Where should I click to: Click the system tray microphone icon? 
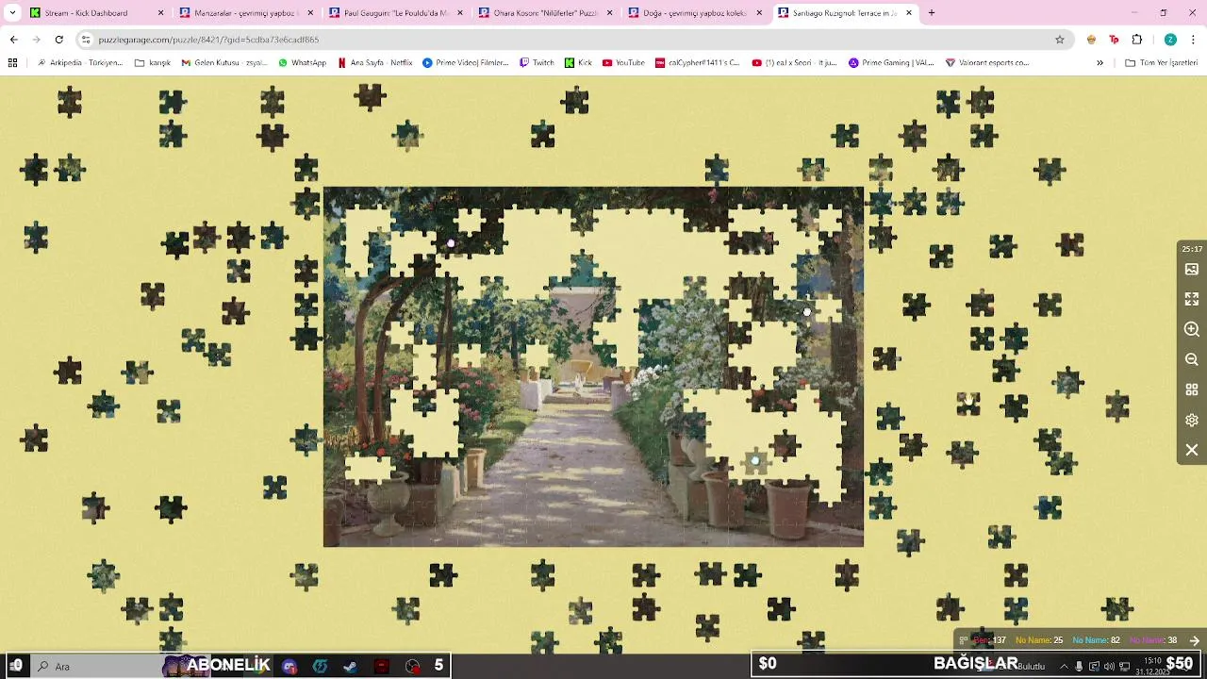pyautogui.click(x=1079, y=666)
